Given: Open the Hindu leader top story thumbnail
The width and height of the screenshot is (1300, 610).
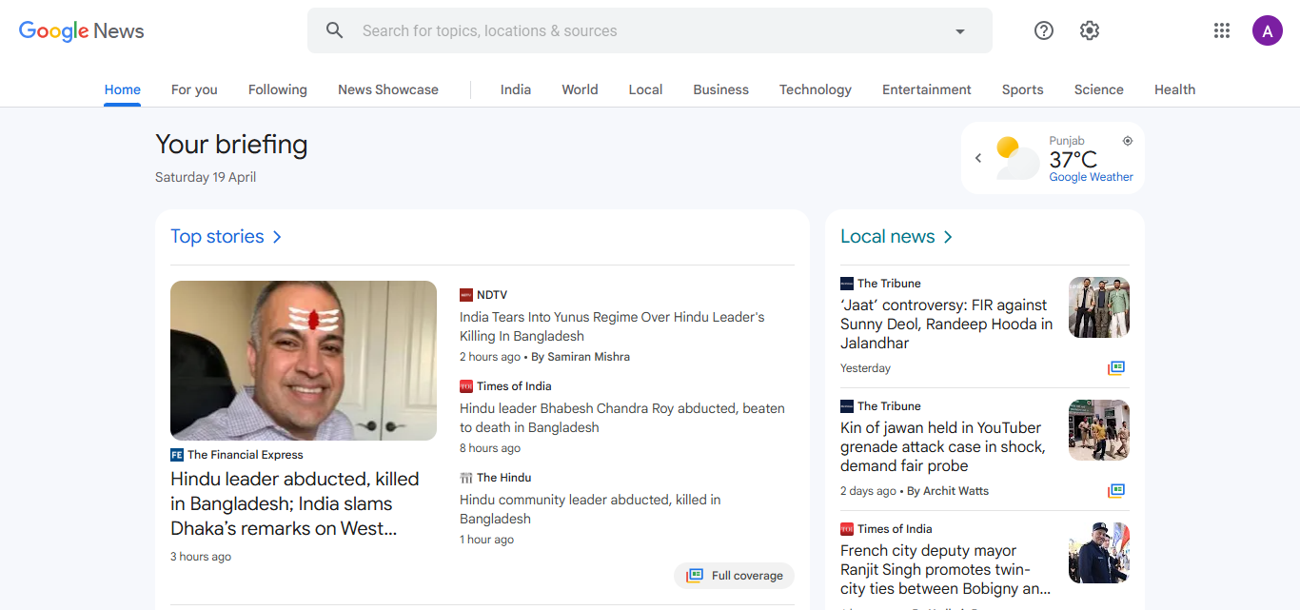Looking at the screenshot, I should [x=304, y=361].
